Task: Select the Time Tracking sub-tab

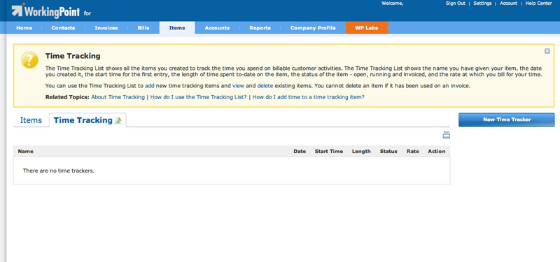Action: coord(87,120)
